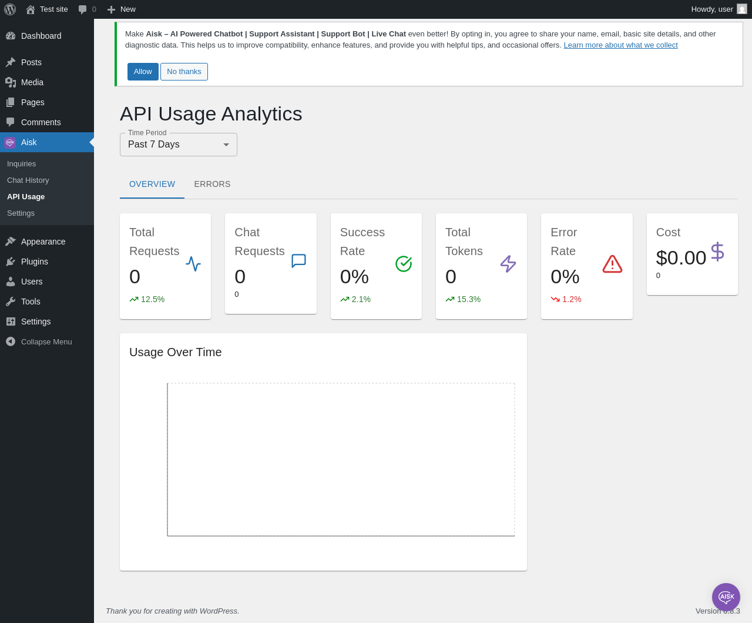Open the Aisk chat bubble widget
752x623 pixels.
click(x=726, y=597)
